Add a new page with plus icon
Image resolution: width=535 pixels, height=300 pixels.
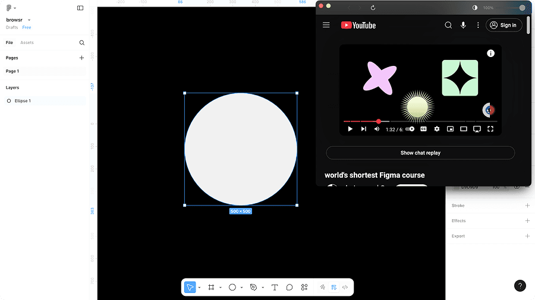coord(81,58)
